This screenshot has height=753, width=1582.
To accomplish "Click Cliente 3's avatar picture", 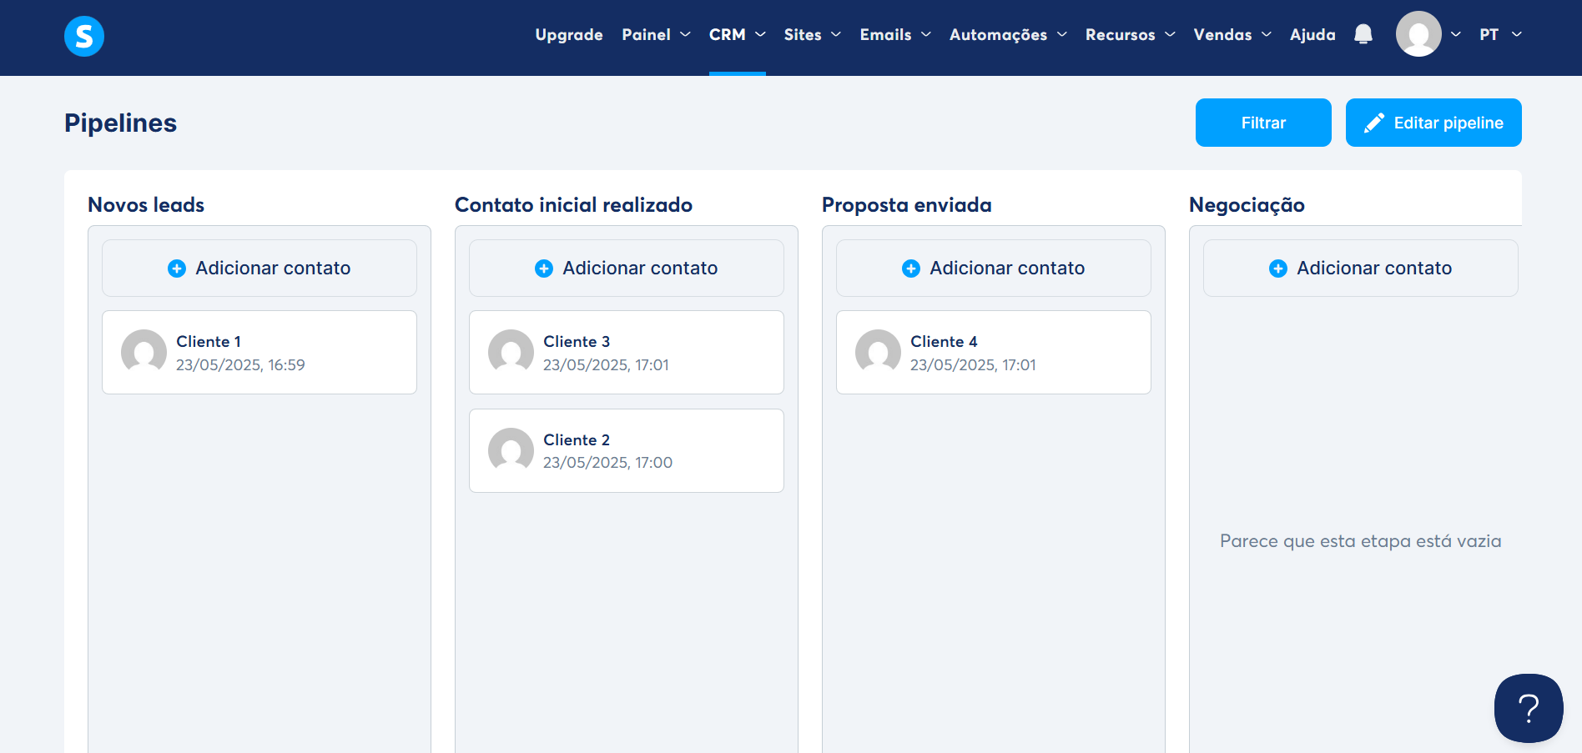I will [511, 352].
